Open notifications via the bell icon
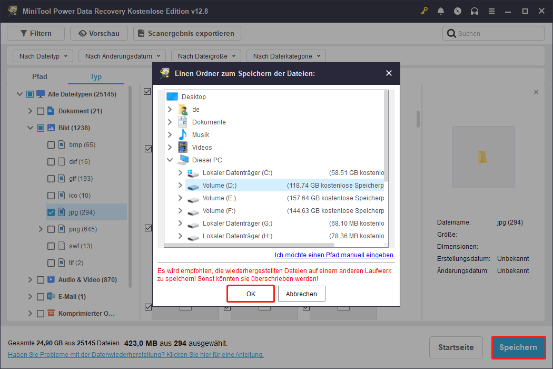Image resolution: width=553 pixels, height=369 pixels. [x=441, y=11]
